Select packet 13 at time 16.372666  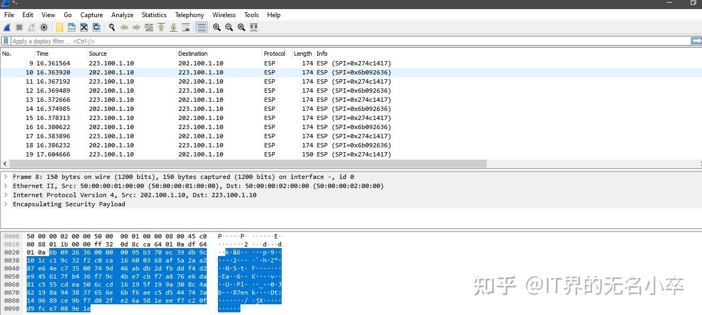(x=351, y=100)
